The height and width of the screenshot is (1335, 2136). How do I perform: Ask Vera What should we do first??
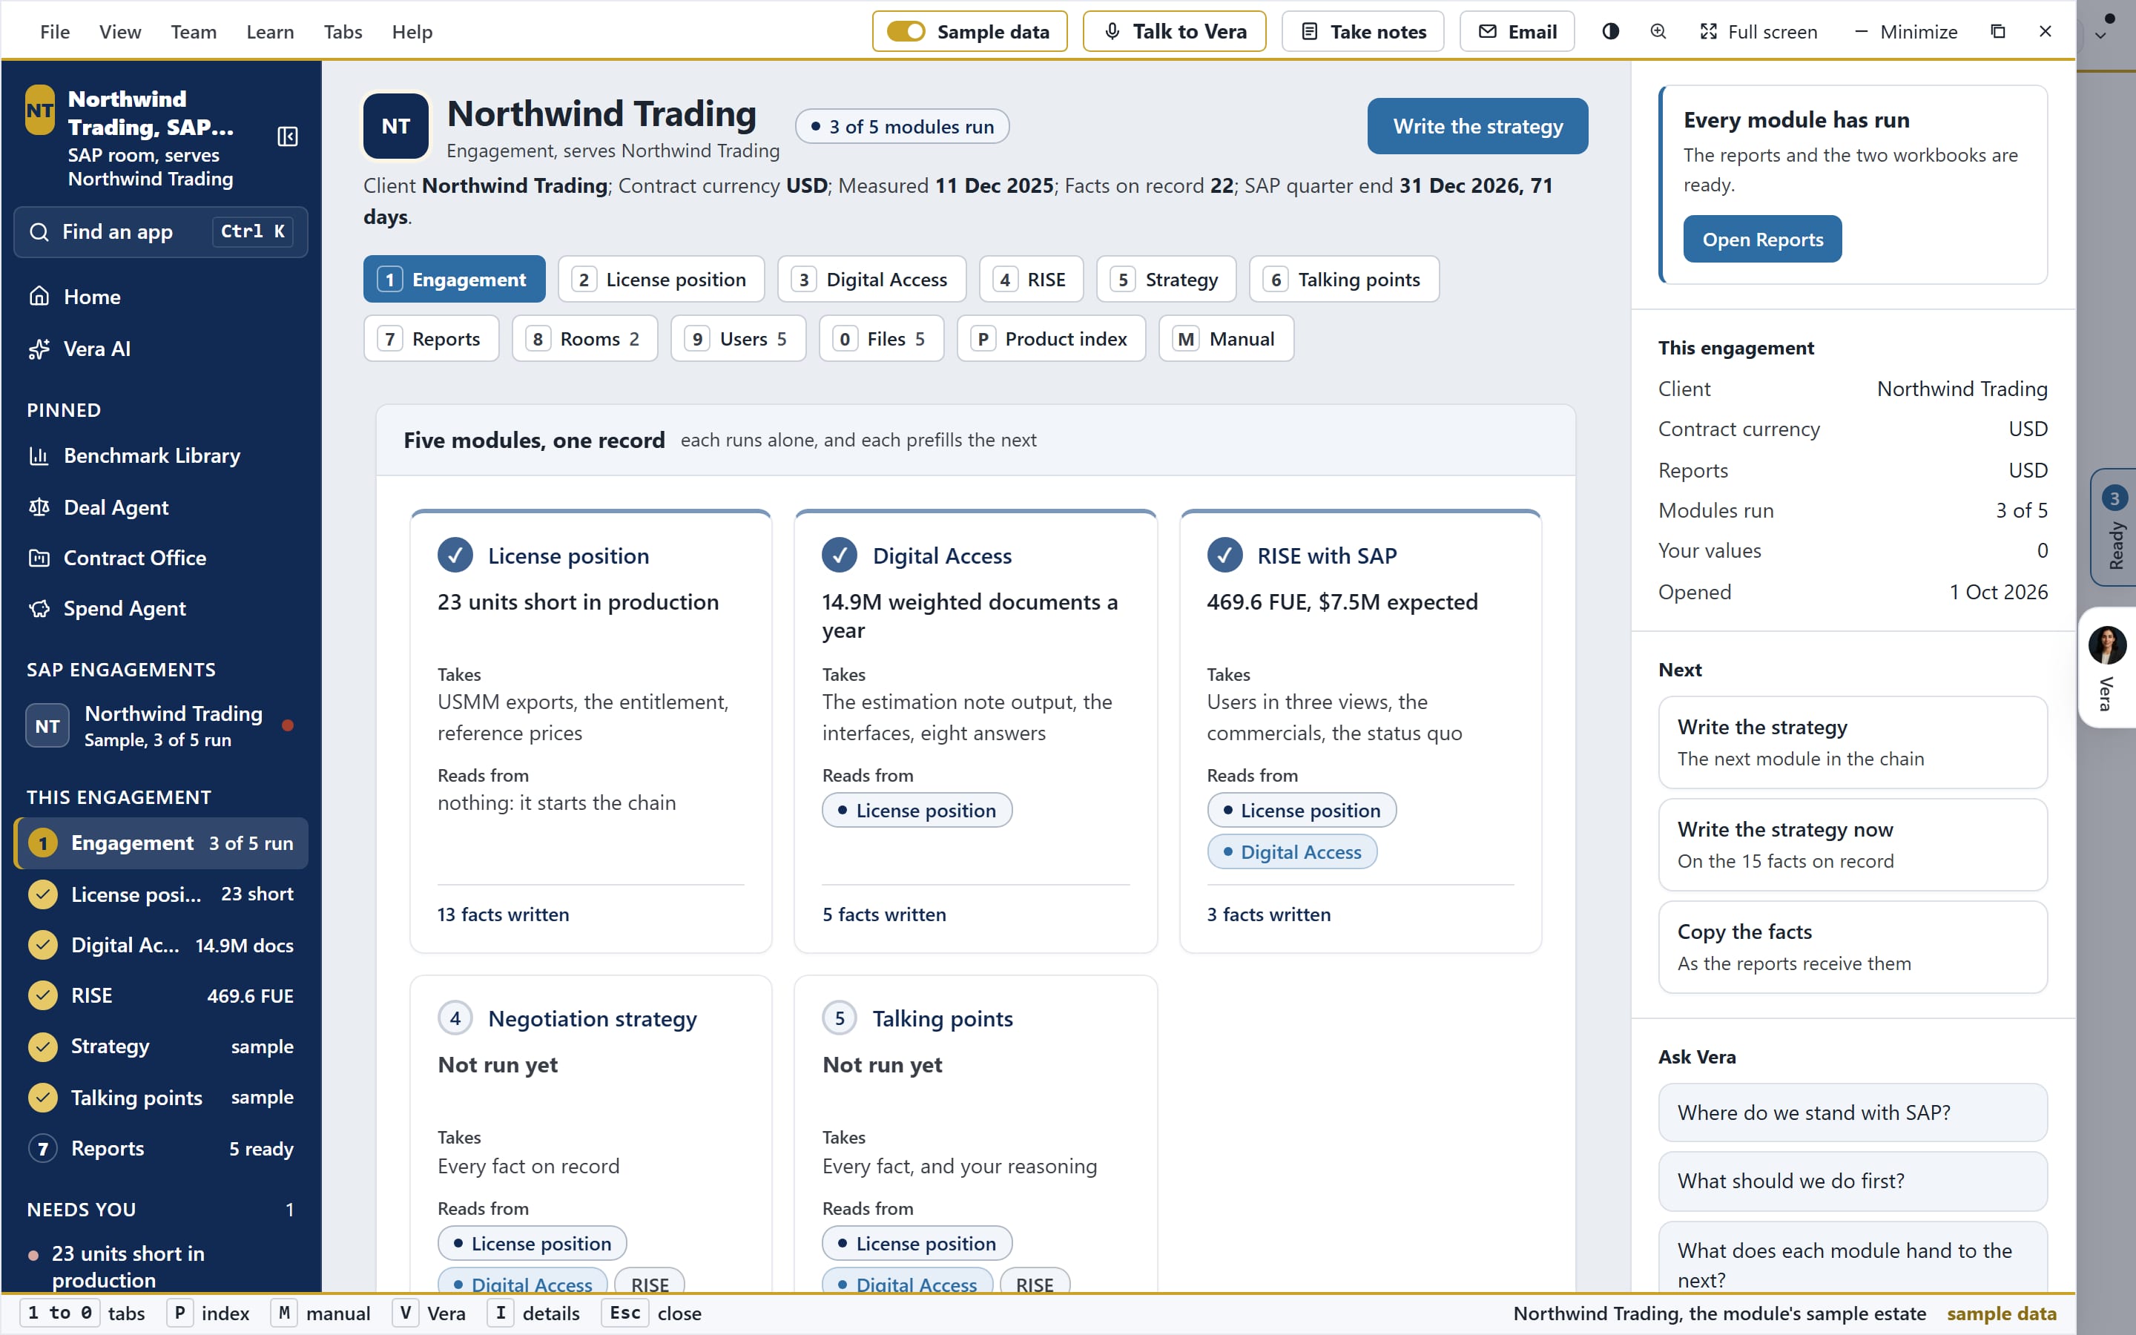coord(1852,1181)
